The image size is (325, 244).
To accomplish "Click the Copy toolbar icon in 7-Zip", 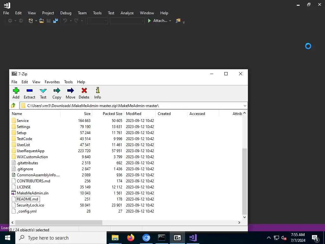I will [x=57, y=91].
